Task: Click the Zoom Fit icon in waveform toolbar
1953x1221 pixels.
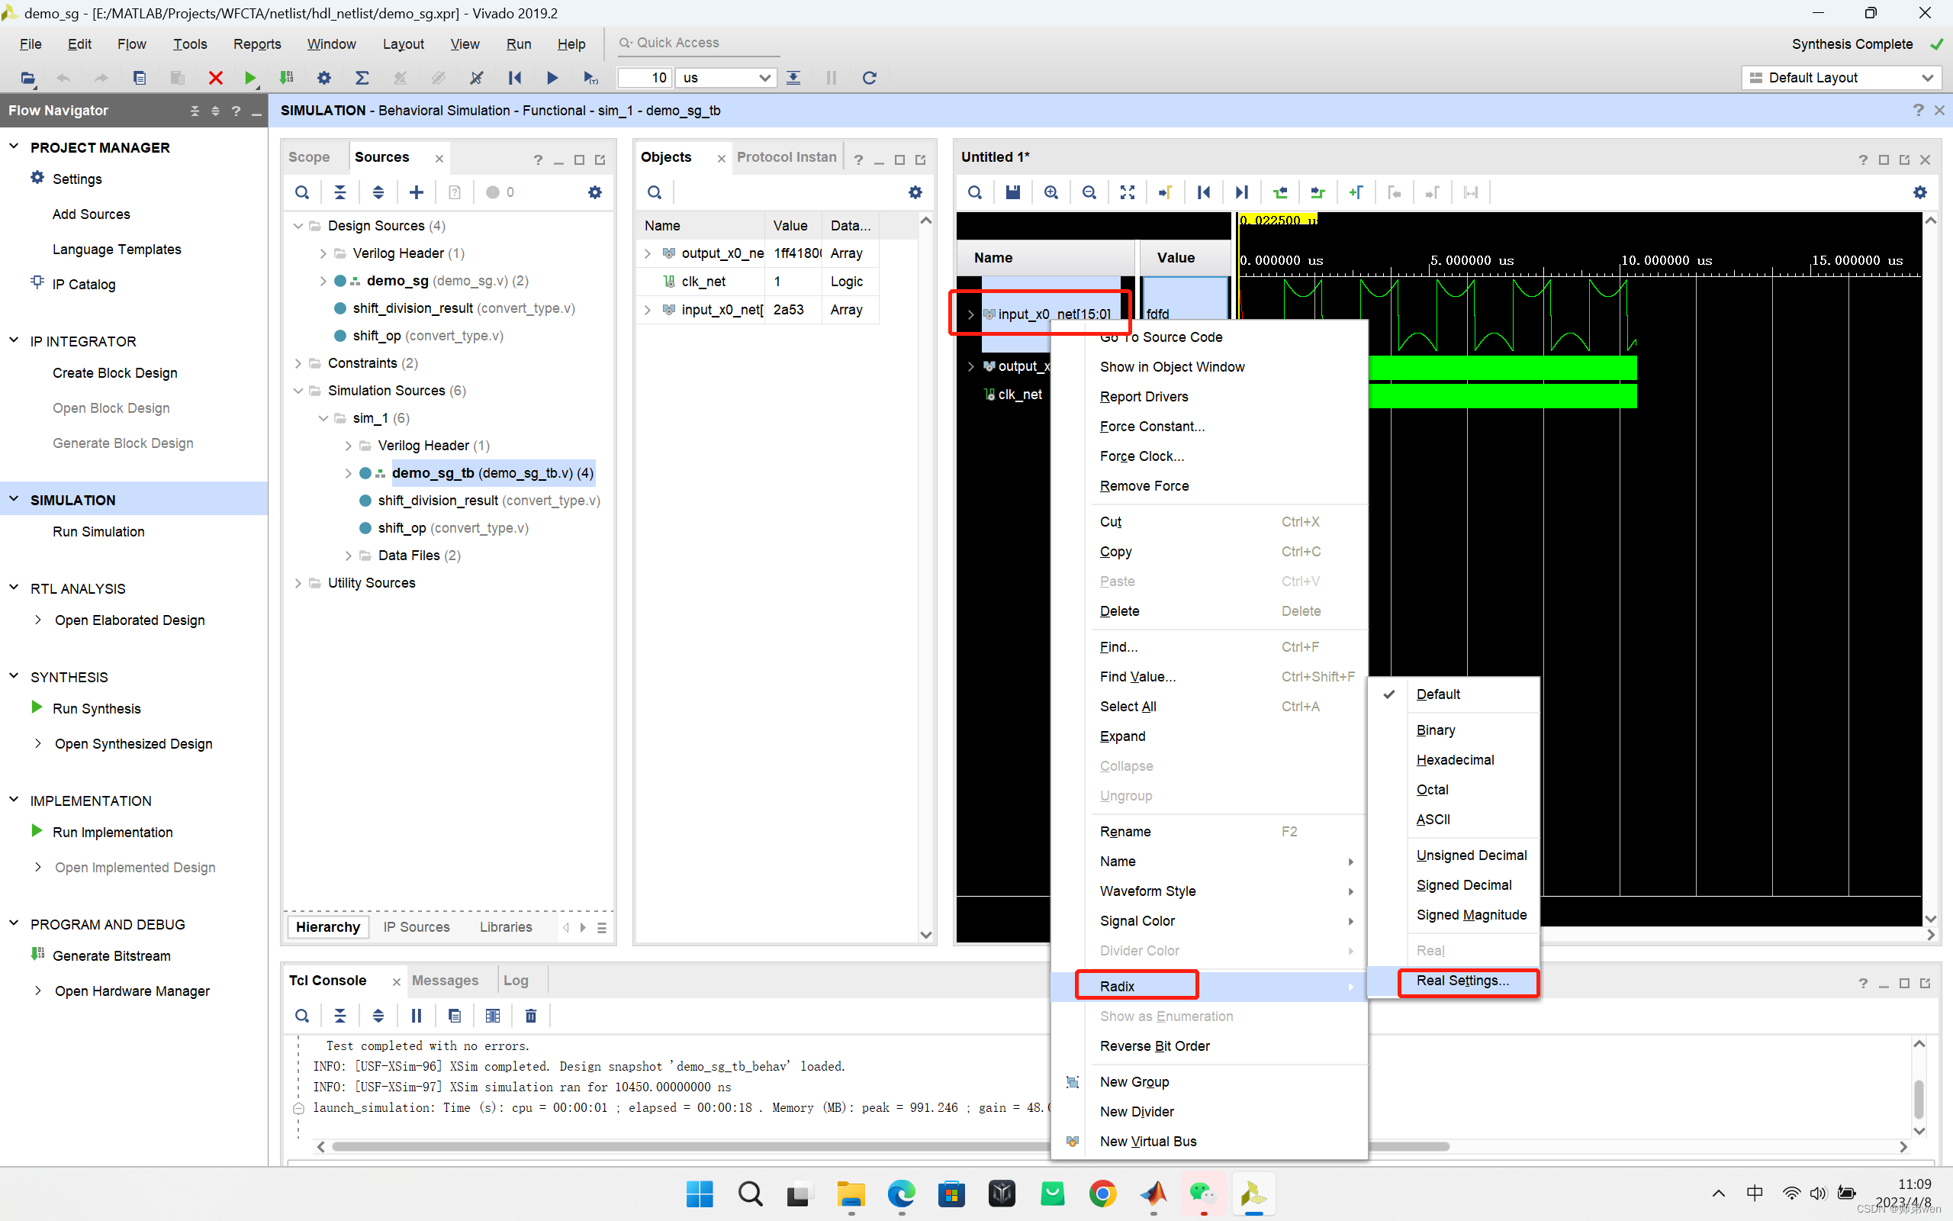Action: pyautogui.click(x=1128, y=192)
